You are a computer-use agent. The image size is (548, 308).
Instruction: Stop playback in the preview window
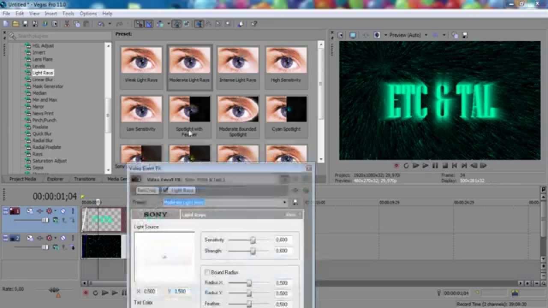tap(445, 166)
